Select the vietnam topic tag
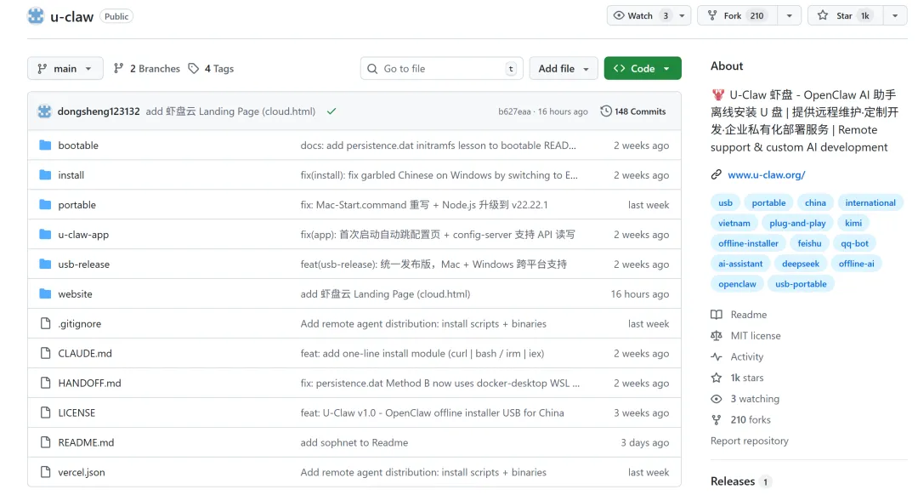The width and height of the screenshot is (918, 495). pos(734,223)
